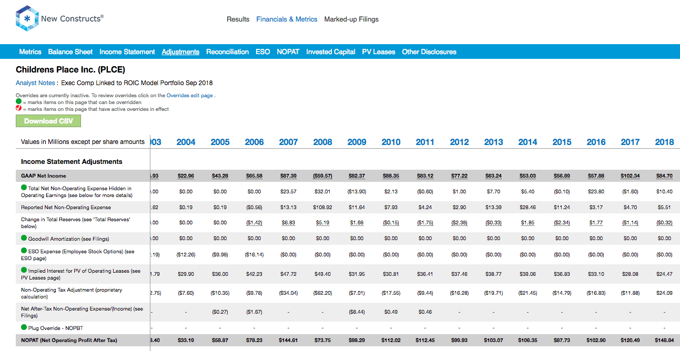The image size is (680, 351).
Task: Click the green override dot beside Goodwill Amortization
Action: click(24, 238)
